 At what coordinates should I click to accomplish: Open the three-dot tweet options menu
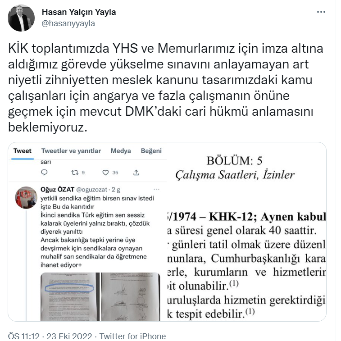tap(321, 12)
